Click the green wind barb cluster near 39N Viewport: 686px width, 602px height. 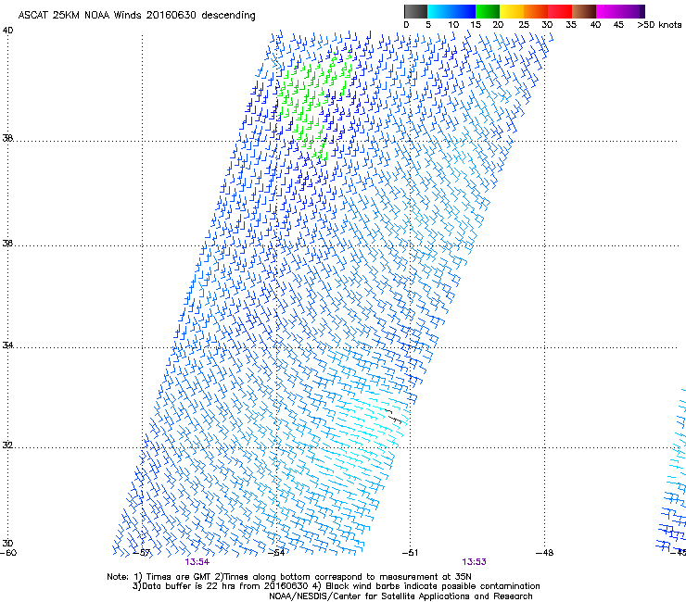click(x=314, y=105)
